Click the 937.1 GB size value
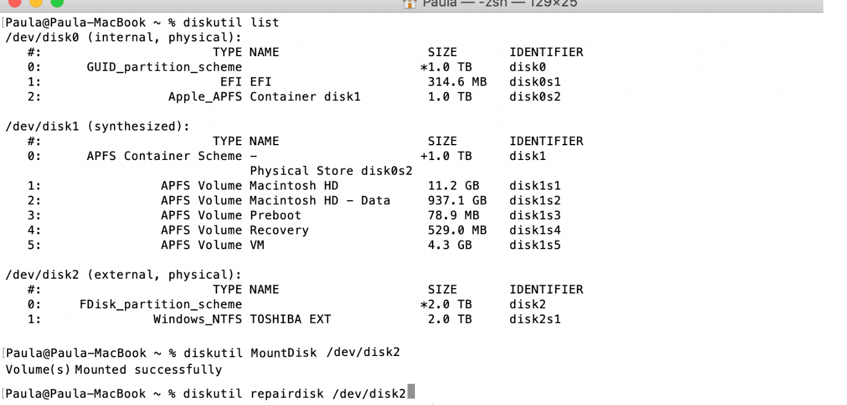 (457, 201)
